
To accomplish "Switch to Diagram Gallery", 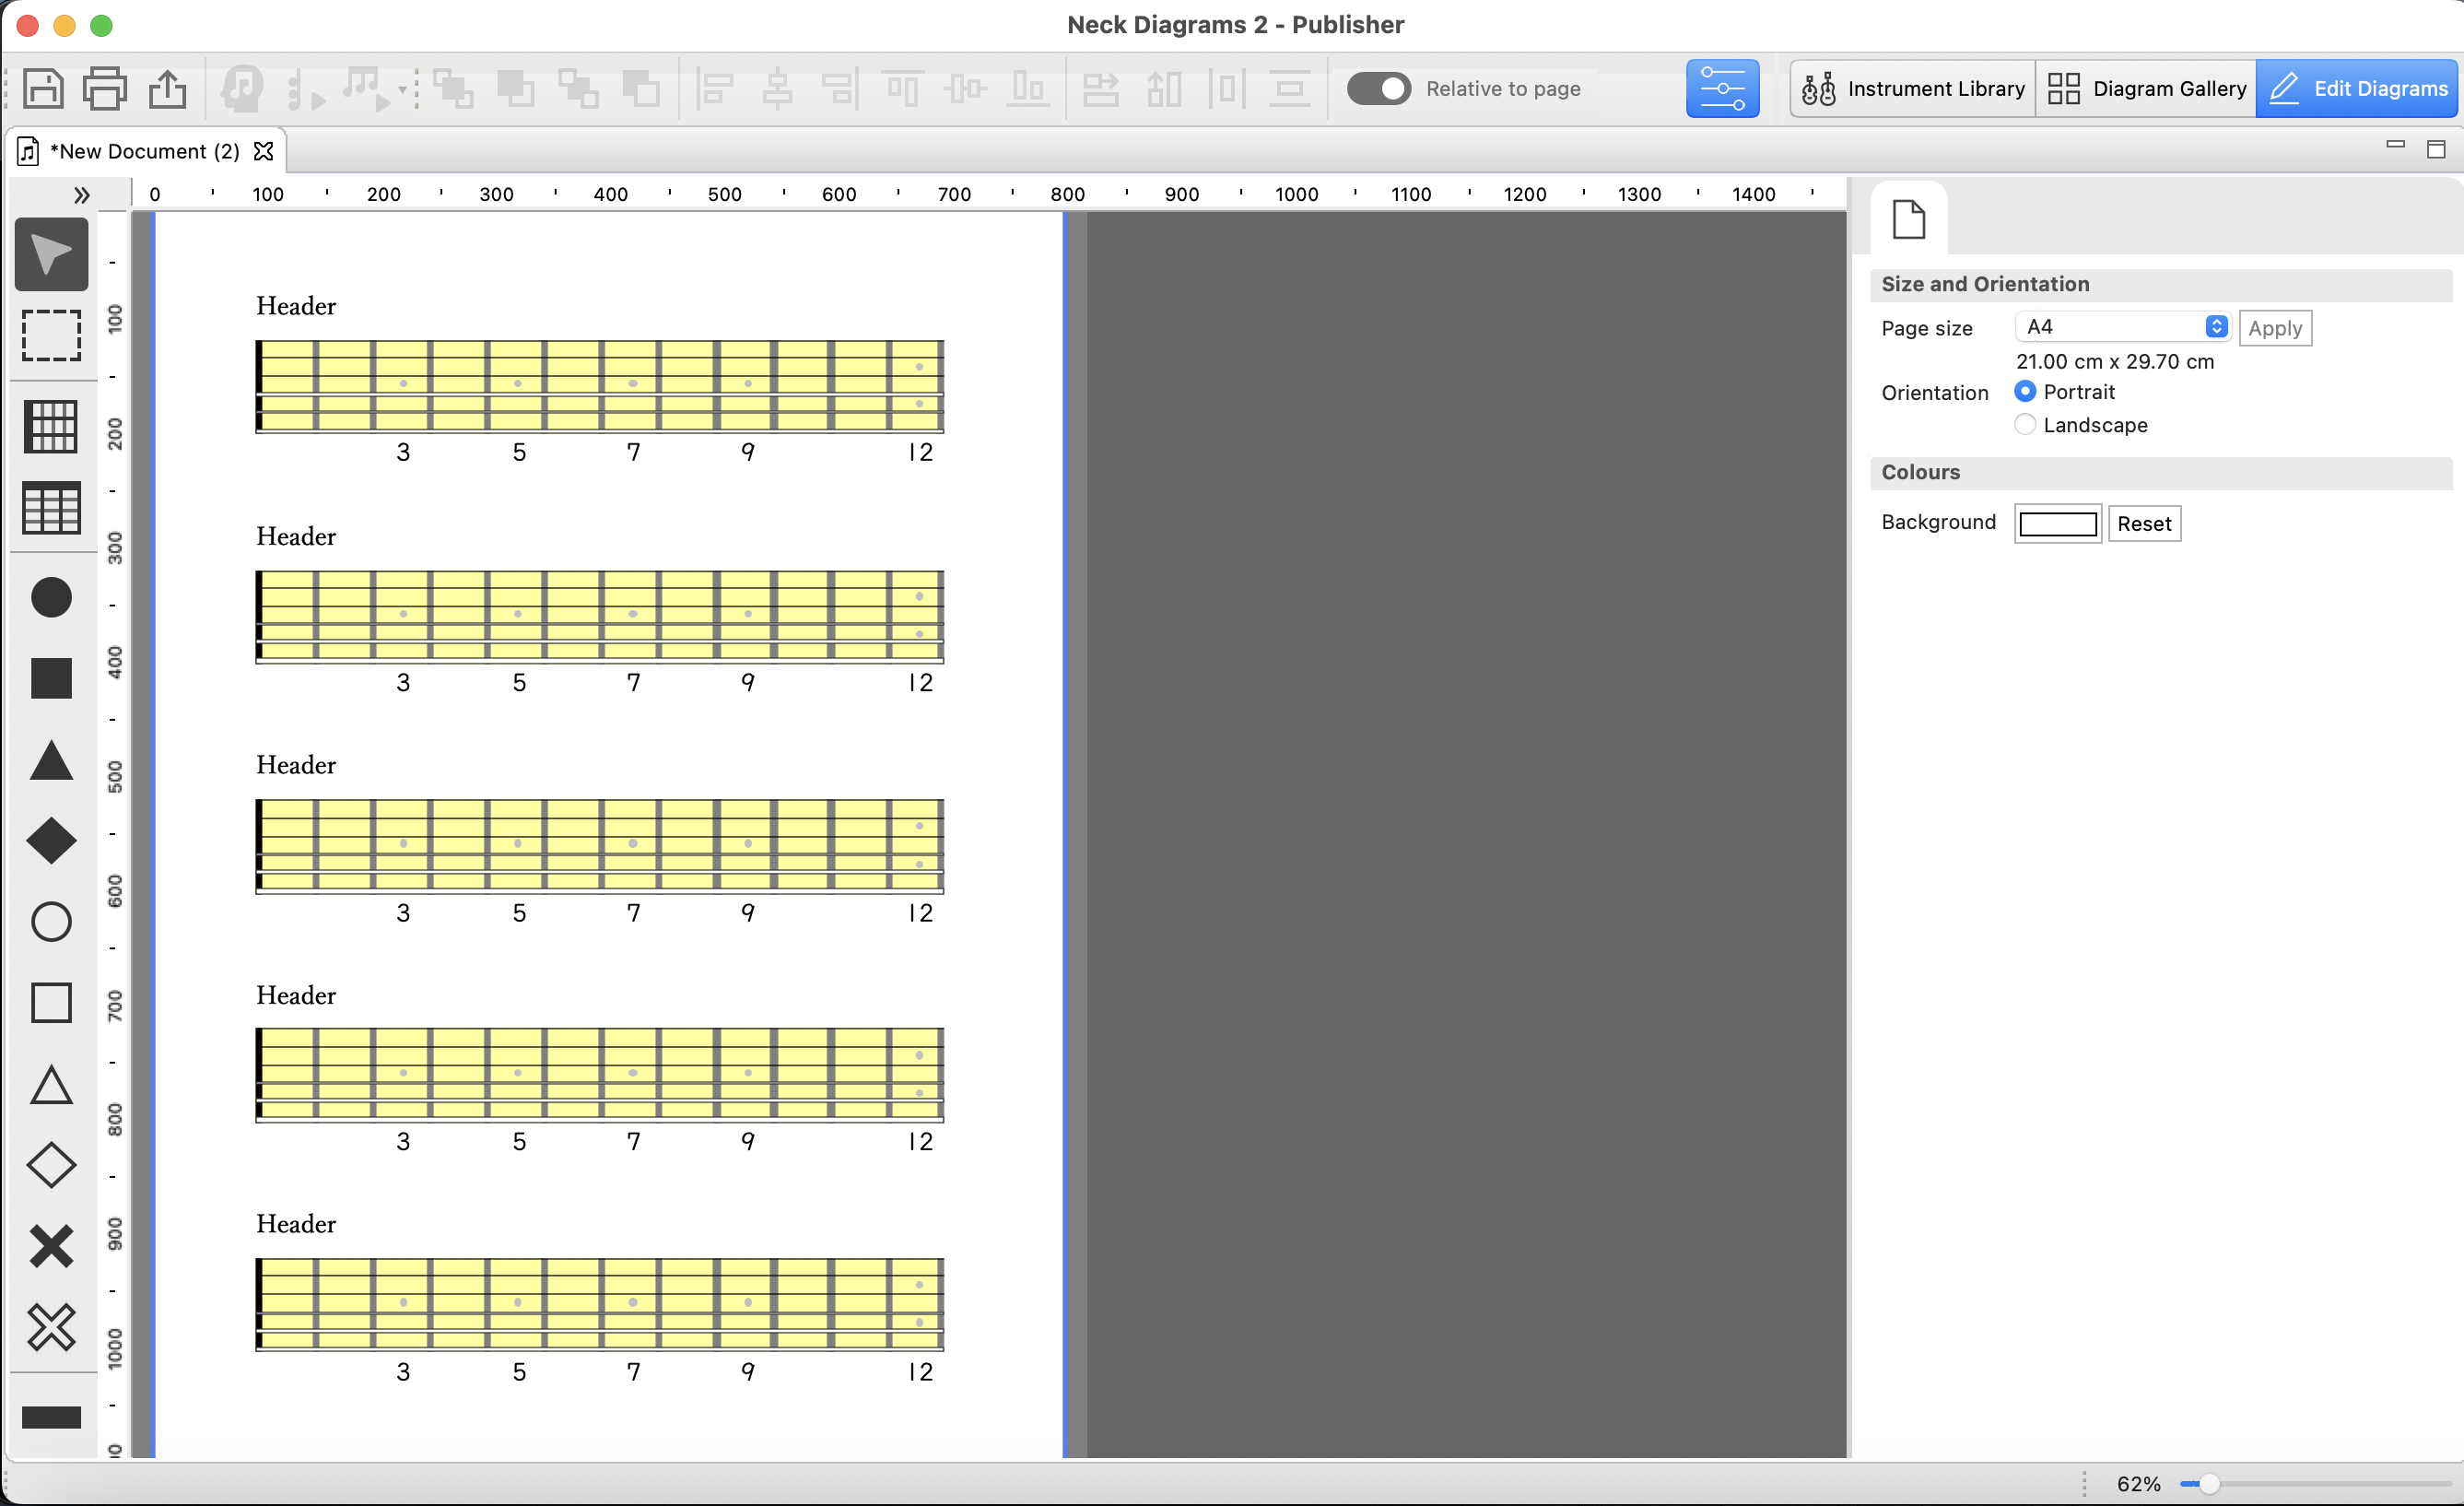I will click(2146, 89).
